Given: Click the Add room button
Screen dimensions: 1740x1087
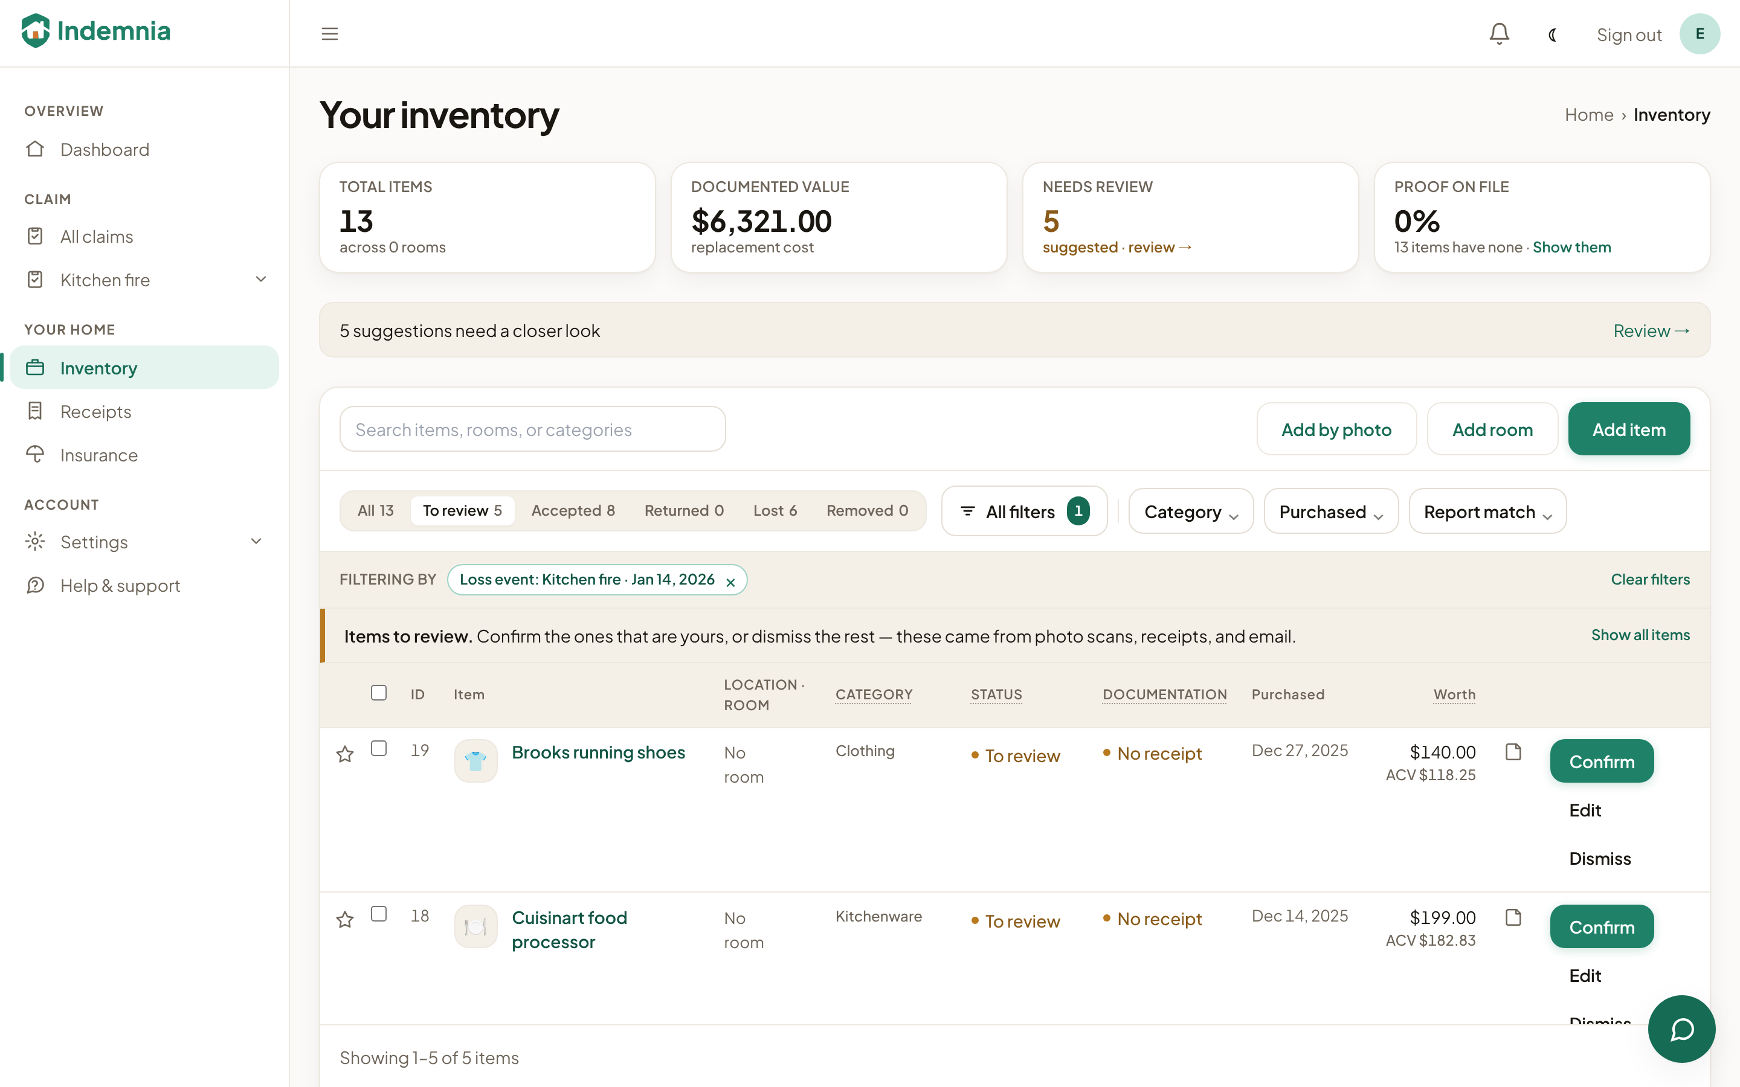Looking at the screenshot, I should click(x=1493, y=429).
